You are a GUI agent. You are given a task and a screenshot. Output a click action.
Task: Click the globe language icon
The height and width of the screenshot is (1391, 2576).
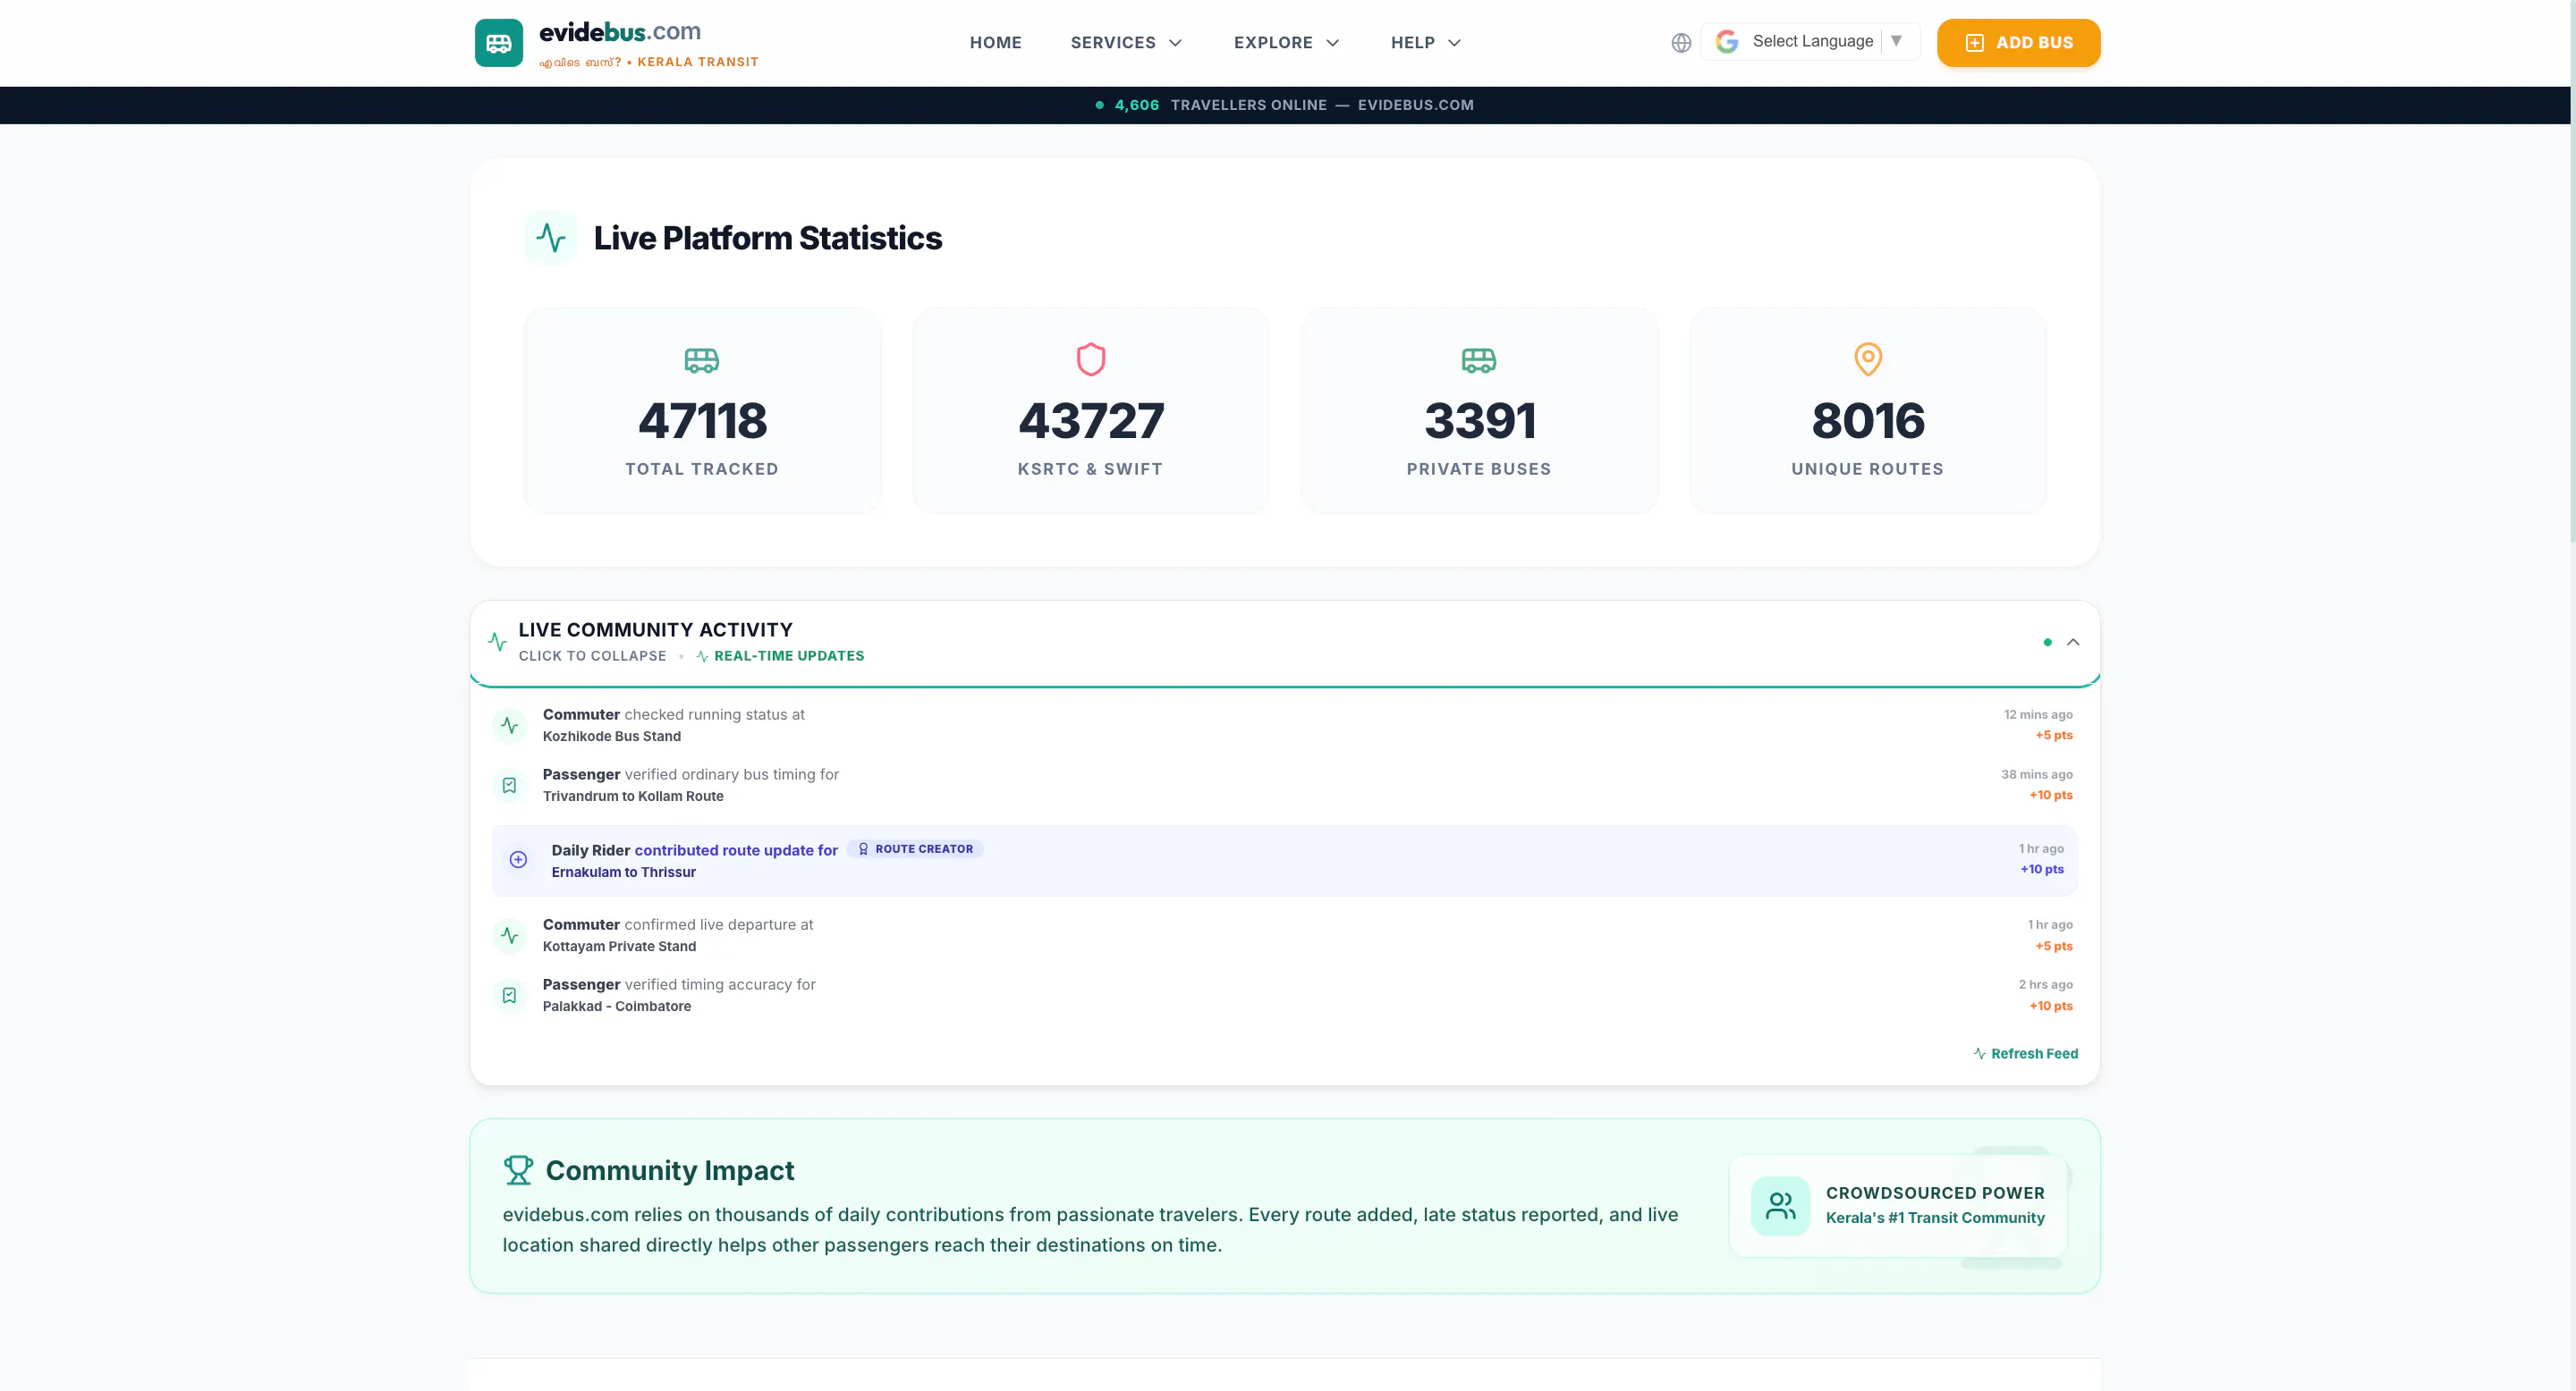pyautogui.click(x=1681, y=43)
